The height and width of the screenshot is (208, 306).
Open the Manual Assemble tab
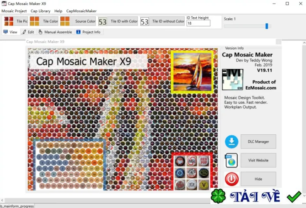[x=55, y=32]
